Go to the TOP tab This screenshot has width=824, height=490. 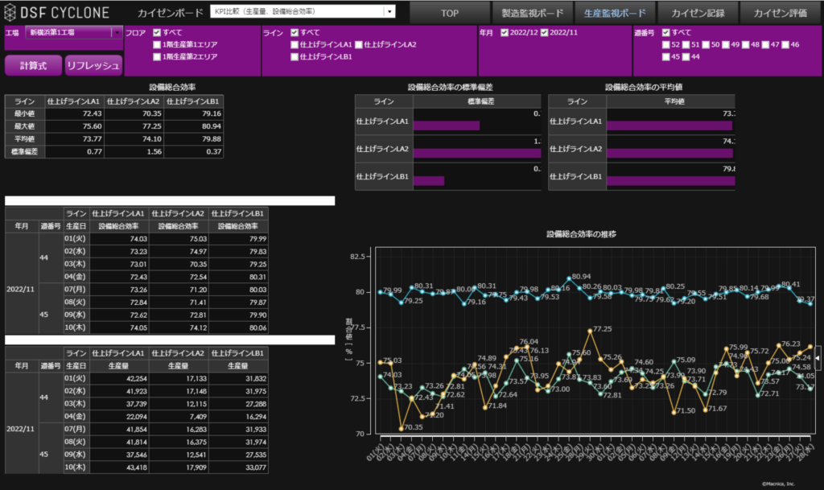click(447, 13)
